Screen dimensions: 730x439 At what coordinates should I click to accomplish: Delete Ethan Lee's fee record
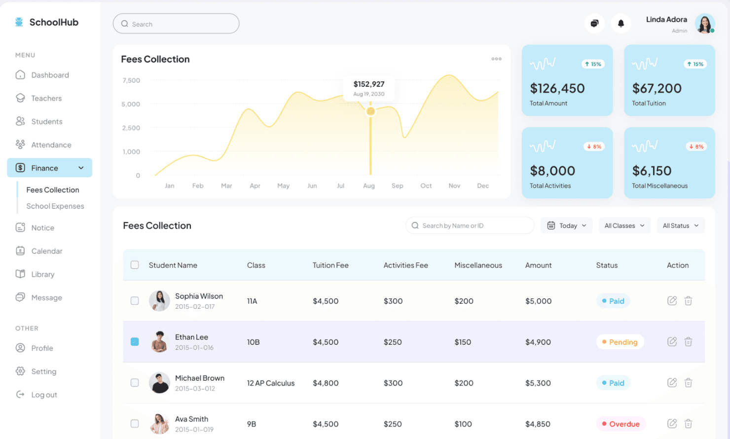688,341
